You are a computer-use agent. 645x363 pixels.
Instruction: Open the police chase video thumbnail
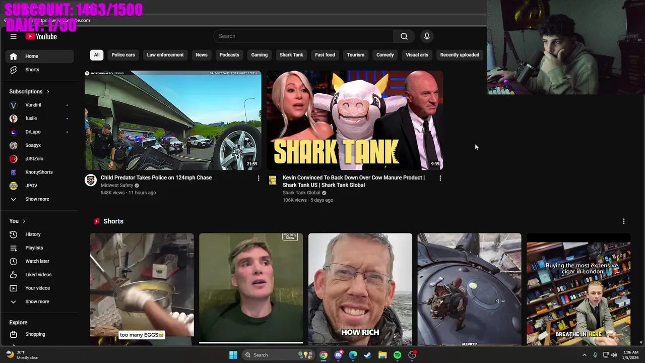pyautogui.click(x=173, y=120)
